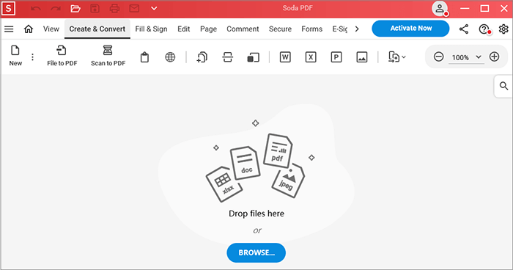Image resolution: width=513 pixels, height=270 pixels.
Task: Open the Comment tab
Action: [243, 29]
